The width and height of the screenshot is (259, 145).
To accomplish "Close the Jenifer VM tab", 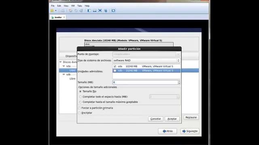I will [64, 17].
